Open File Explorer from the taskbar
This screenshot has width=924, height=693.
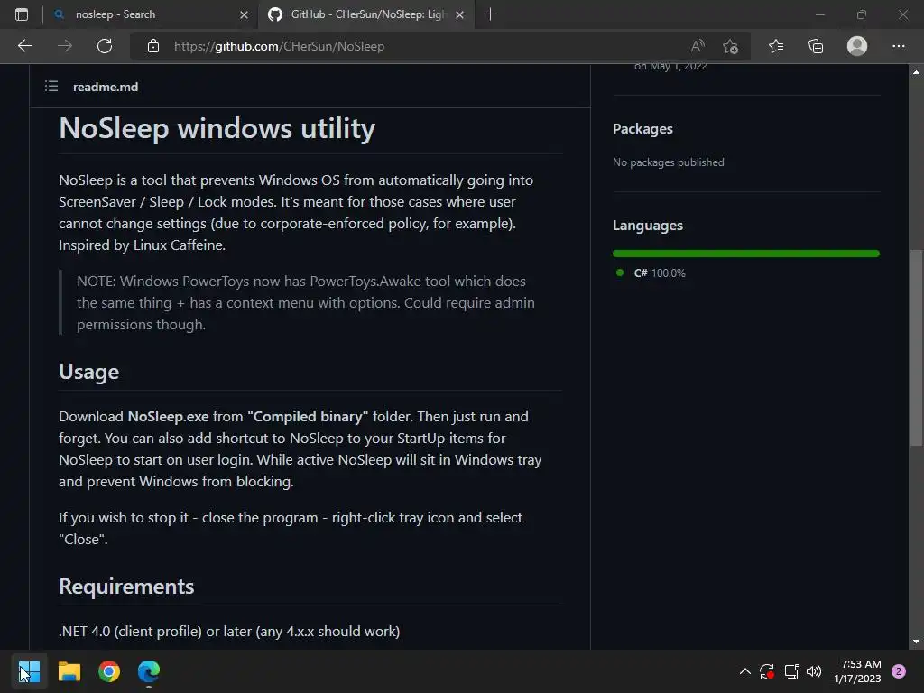[x=69, y=671]
